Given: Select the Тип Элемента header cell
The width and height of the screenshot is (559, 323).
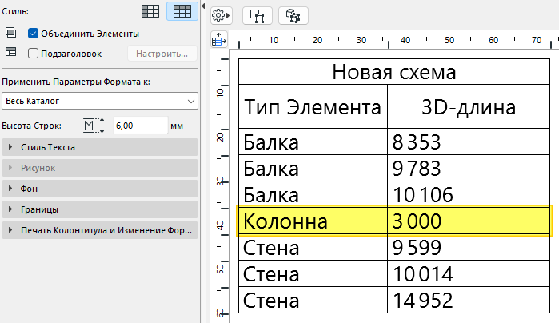Looking at the screenshot, I should pyautogui.click(x=313, y=106).
